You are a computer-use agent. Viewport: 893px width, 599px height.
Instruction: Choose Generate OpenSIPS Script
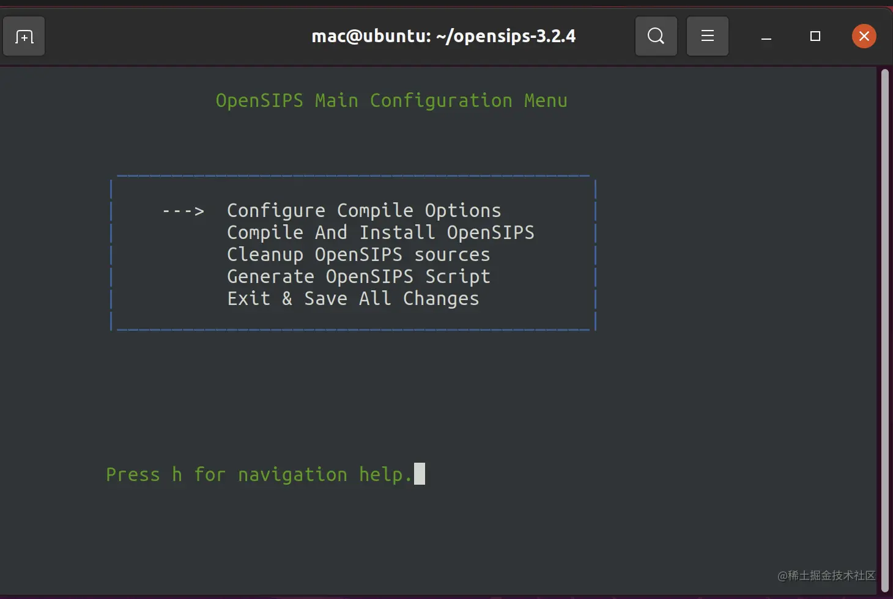point(358,276)
